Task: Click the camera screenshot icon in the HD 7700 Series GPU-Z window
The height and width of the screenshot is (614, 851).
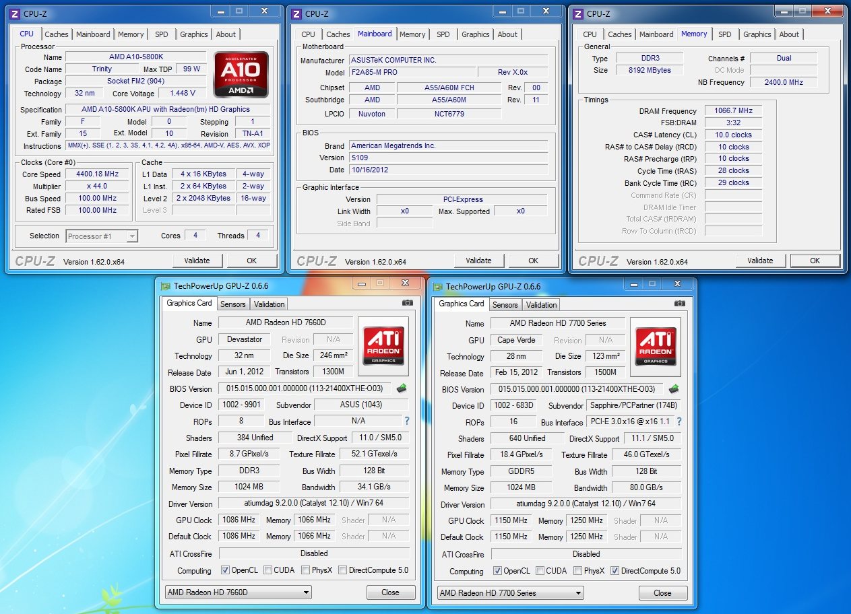Action: pyautogui.click(x=679, y=304)
